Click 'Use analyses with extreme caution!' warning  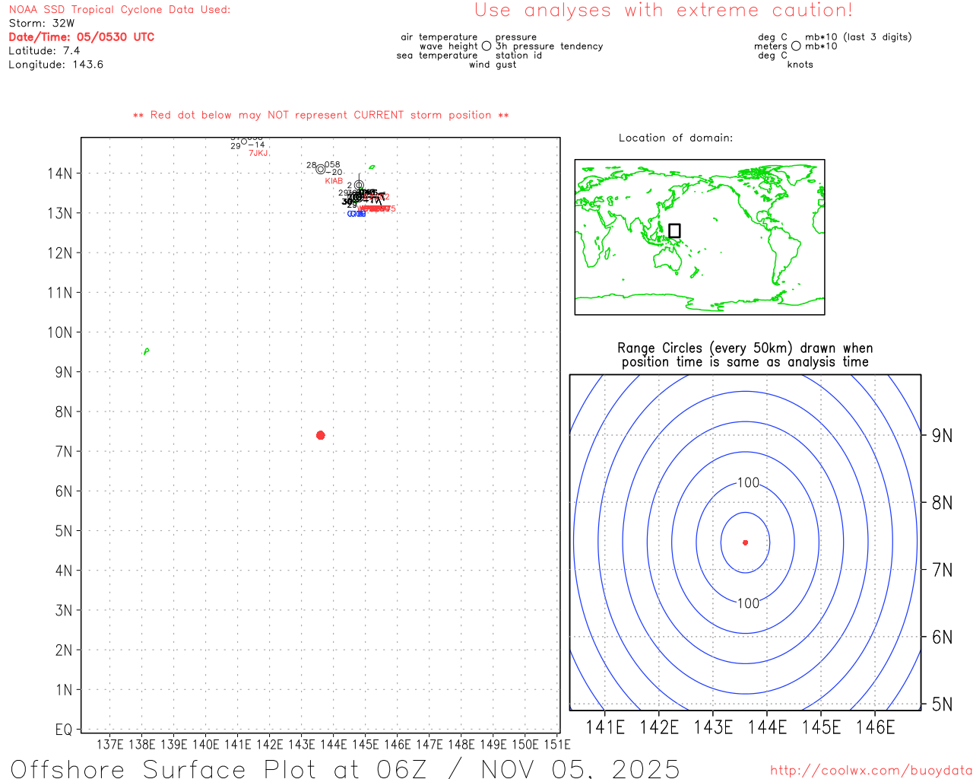(x=664, y=11)
